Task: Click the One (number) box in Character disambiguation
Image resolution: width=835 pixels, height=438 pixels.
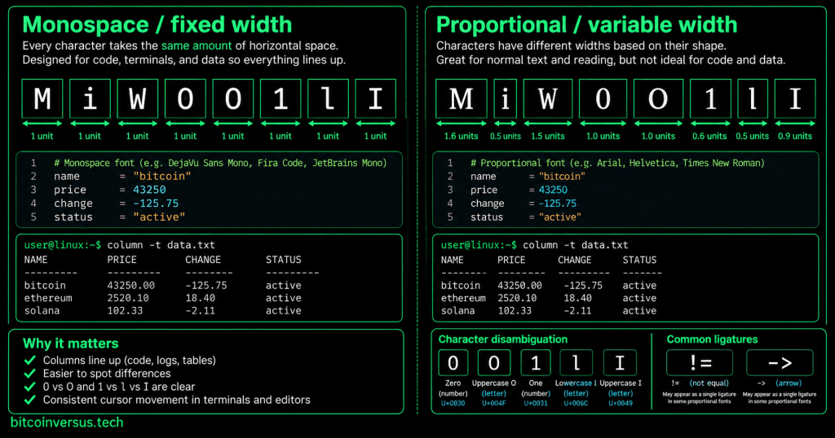Action: tap(536, 362)
